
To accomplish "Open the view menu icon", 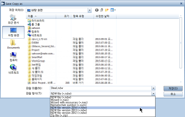I will click(113, 10).
